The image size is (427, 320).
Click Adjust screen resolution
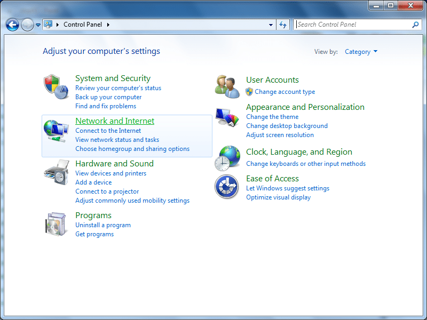280,135
